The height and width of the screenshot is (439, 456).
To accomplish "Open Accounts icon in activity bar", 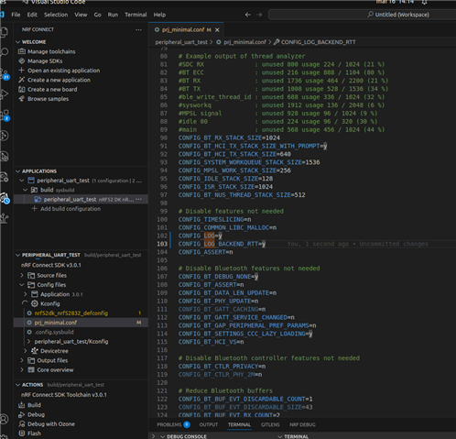I will [x=5, y=419].
